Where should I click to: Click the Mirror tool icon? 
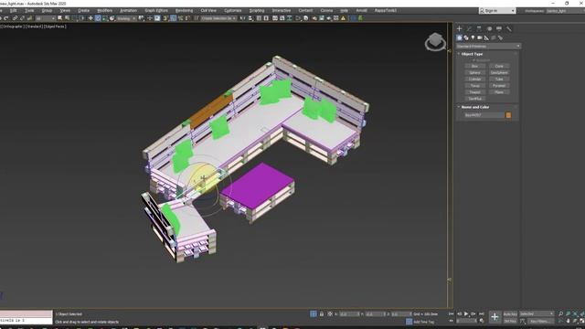point(243,18)
